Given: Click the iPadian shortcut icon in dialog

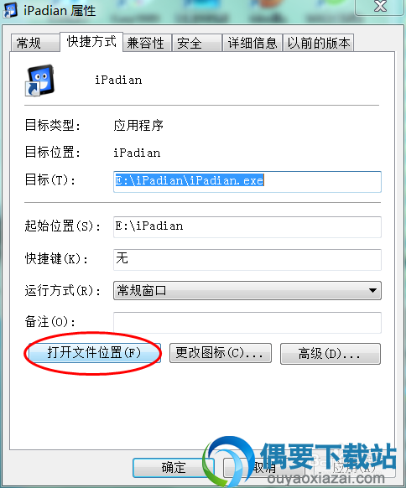Looking at the screenshot, I should [x=39, y=80].
